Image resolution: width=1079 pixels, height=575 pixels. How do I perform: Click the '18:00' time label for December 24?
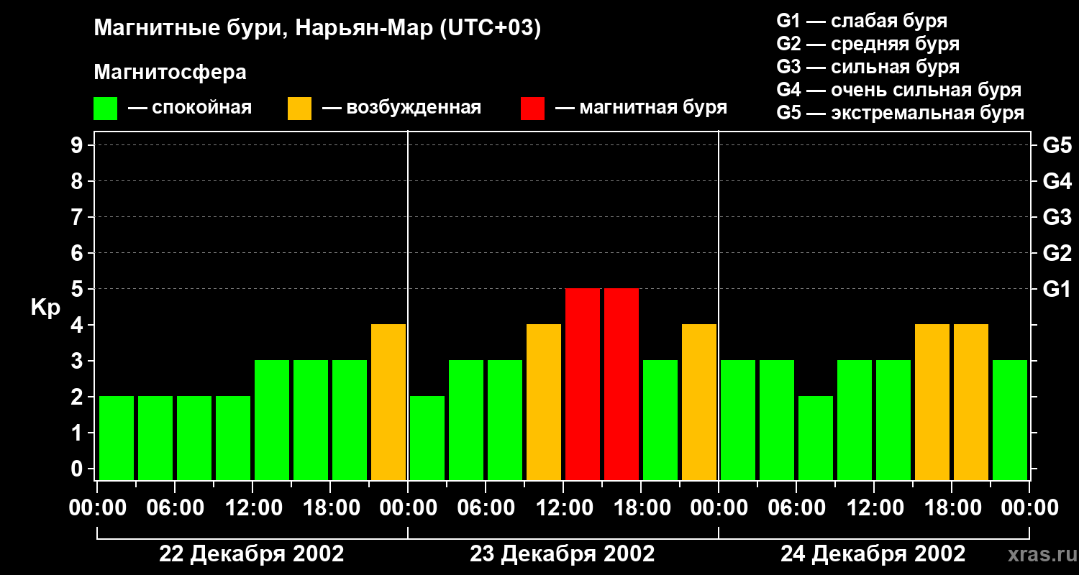952,508
